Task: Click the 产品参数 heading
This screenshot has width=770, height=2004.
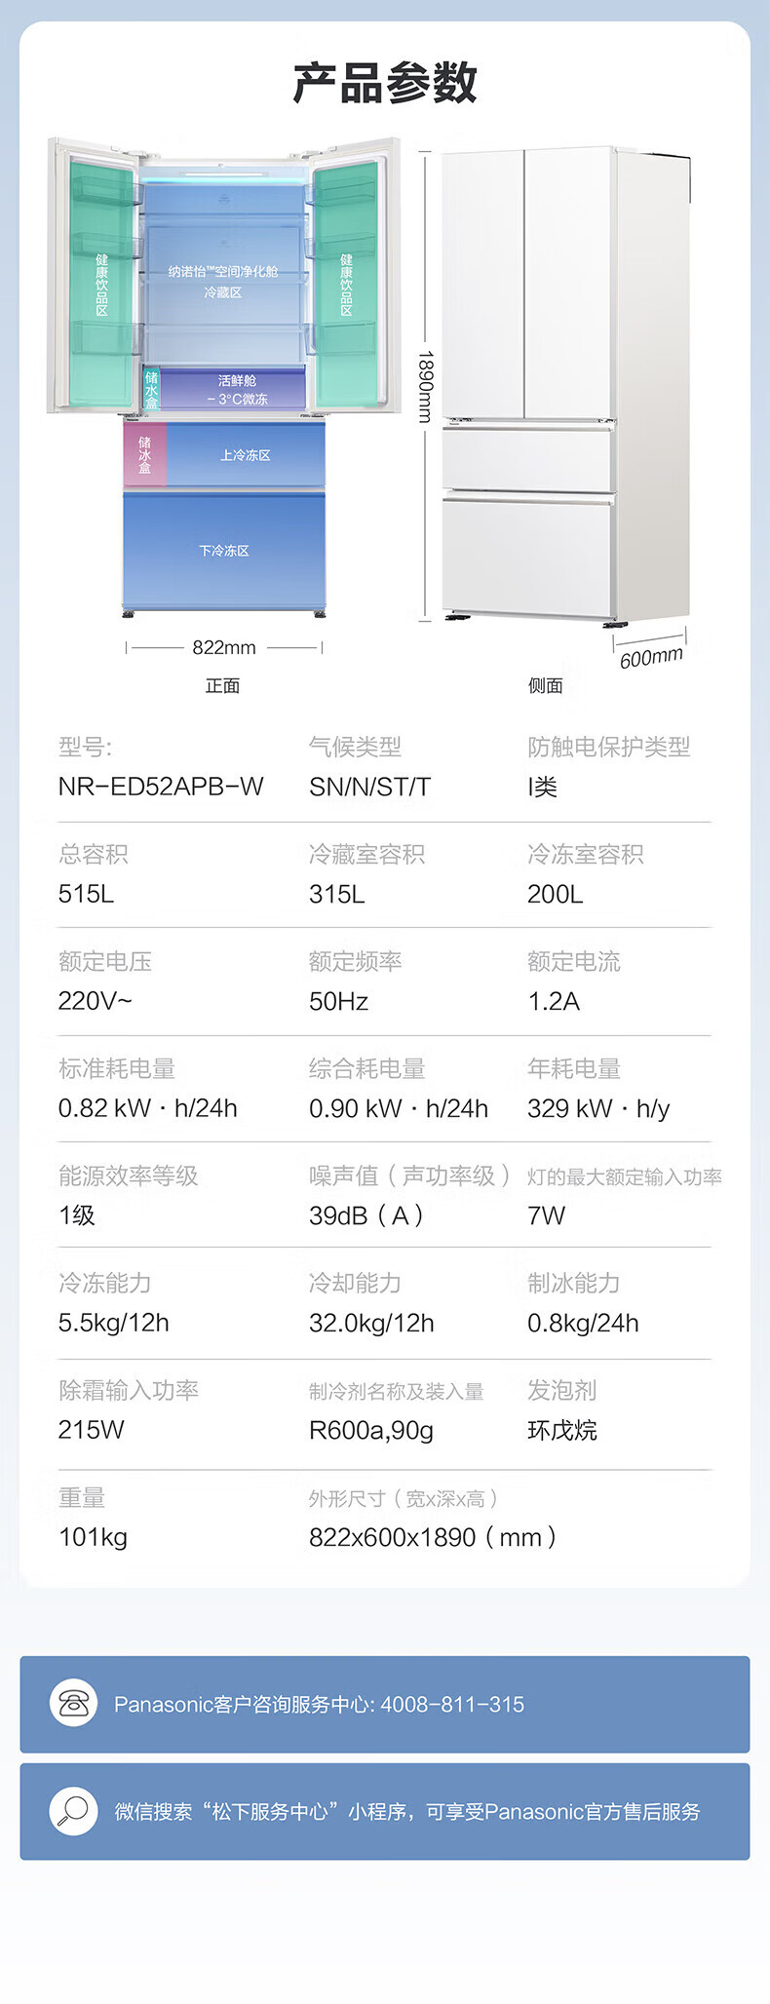Action: click(385, 82)
